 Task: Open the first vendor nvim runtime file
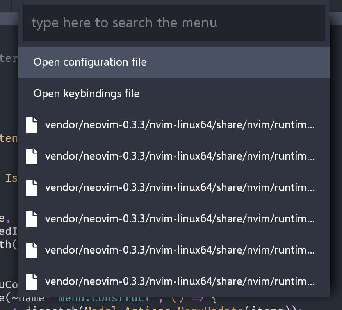[x=180, y=125]
